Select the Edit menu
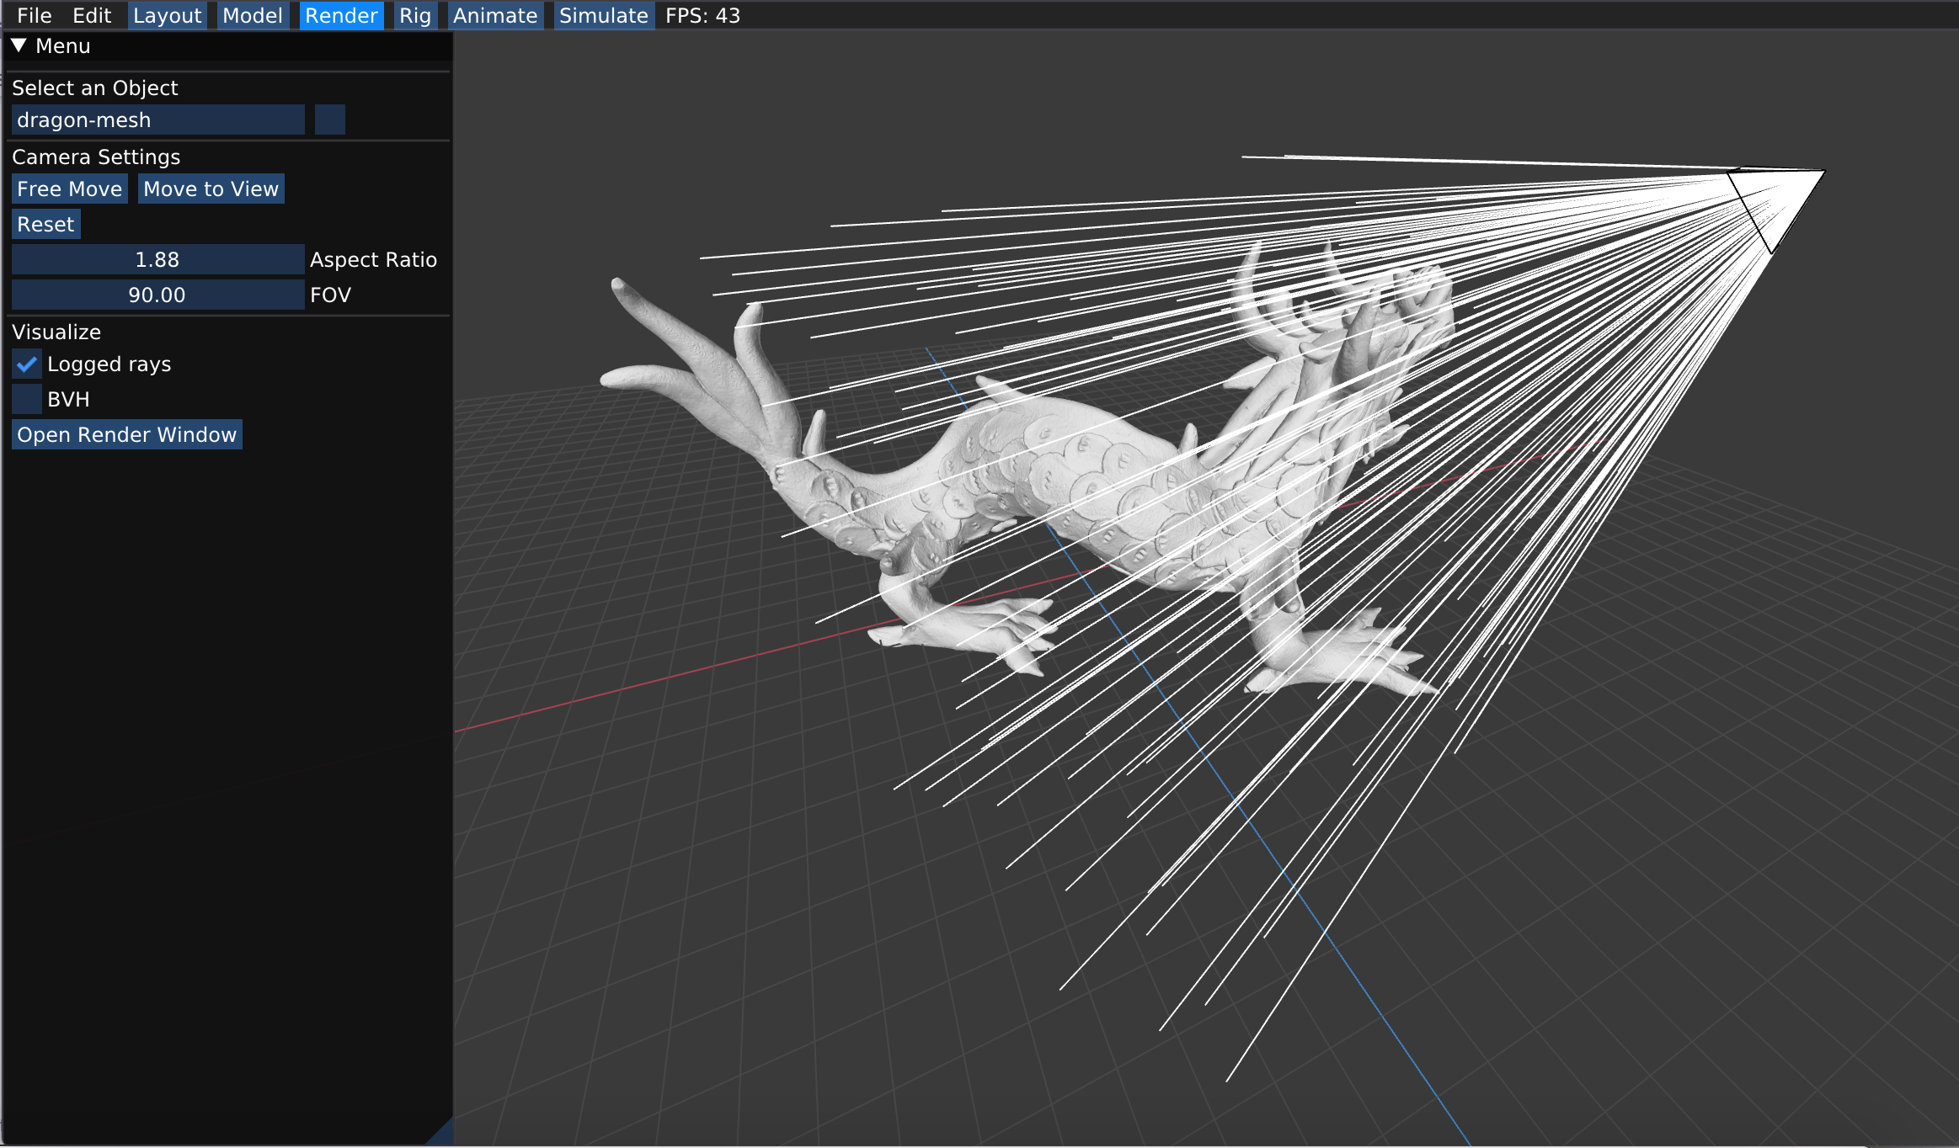 (x=92, y=15)
